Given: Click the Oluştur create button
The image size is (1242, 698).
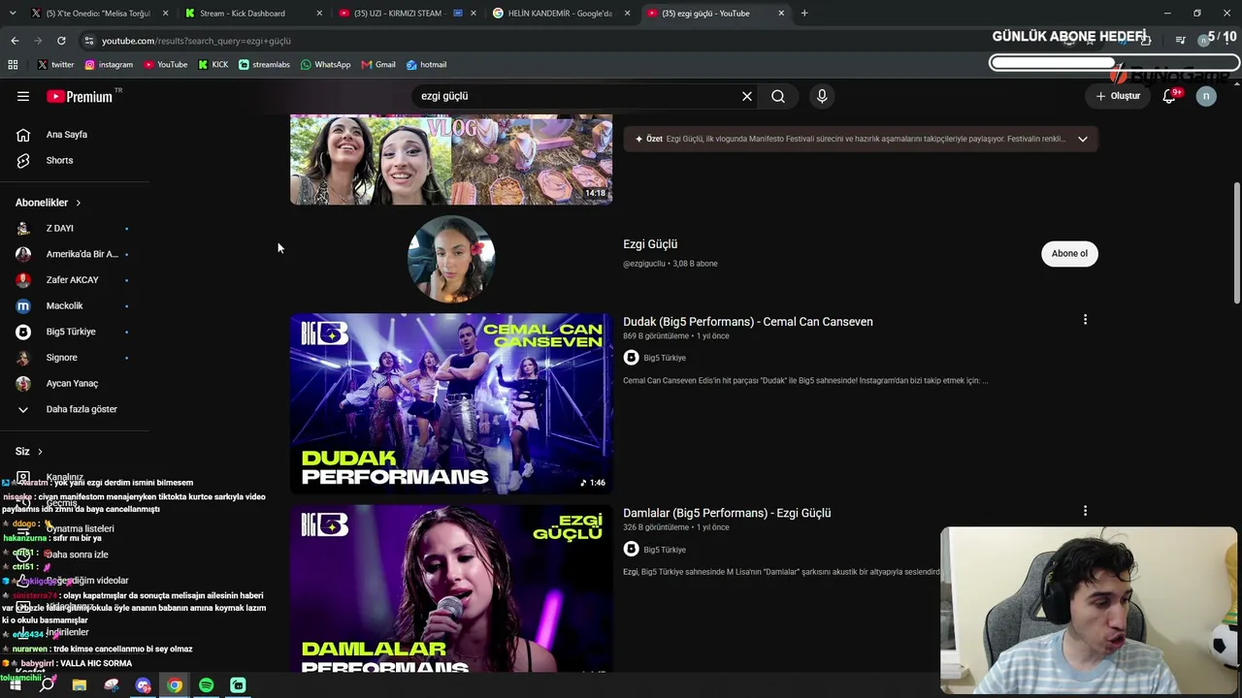Looking at the screenshot, I should click(1118, 96).
